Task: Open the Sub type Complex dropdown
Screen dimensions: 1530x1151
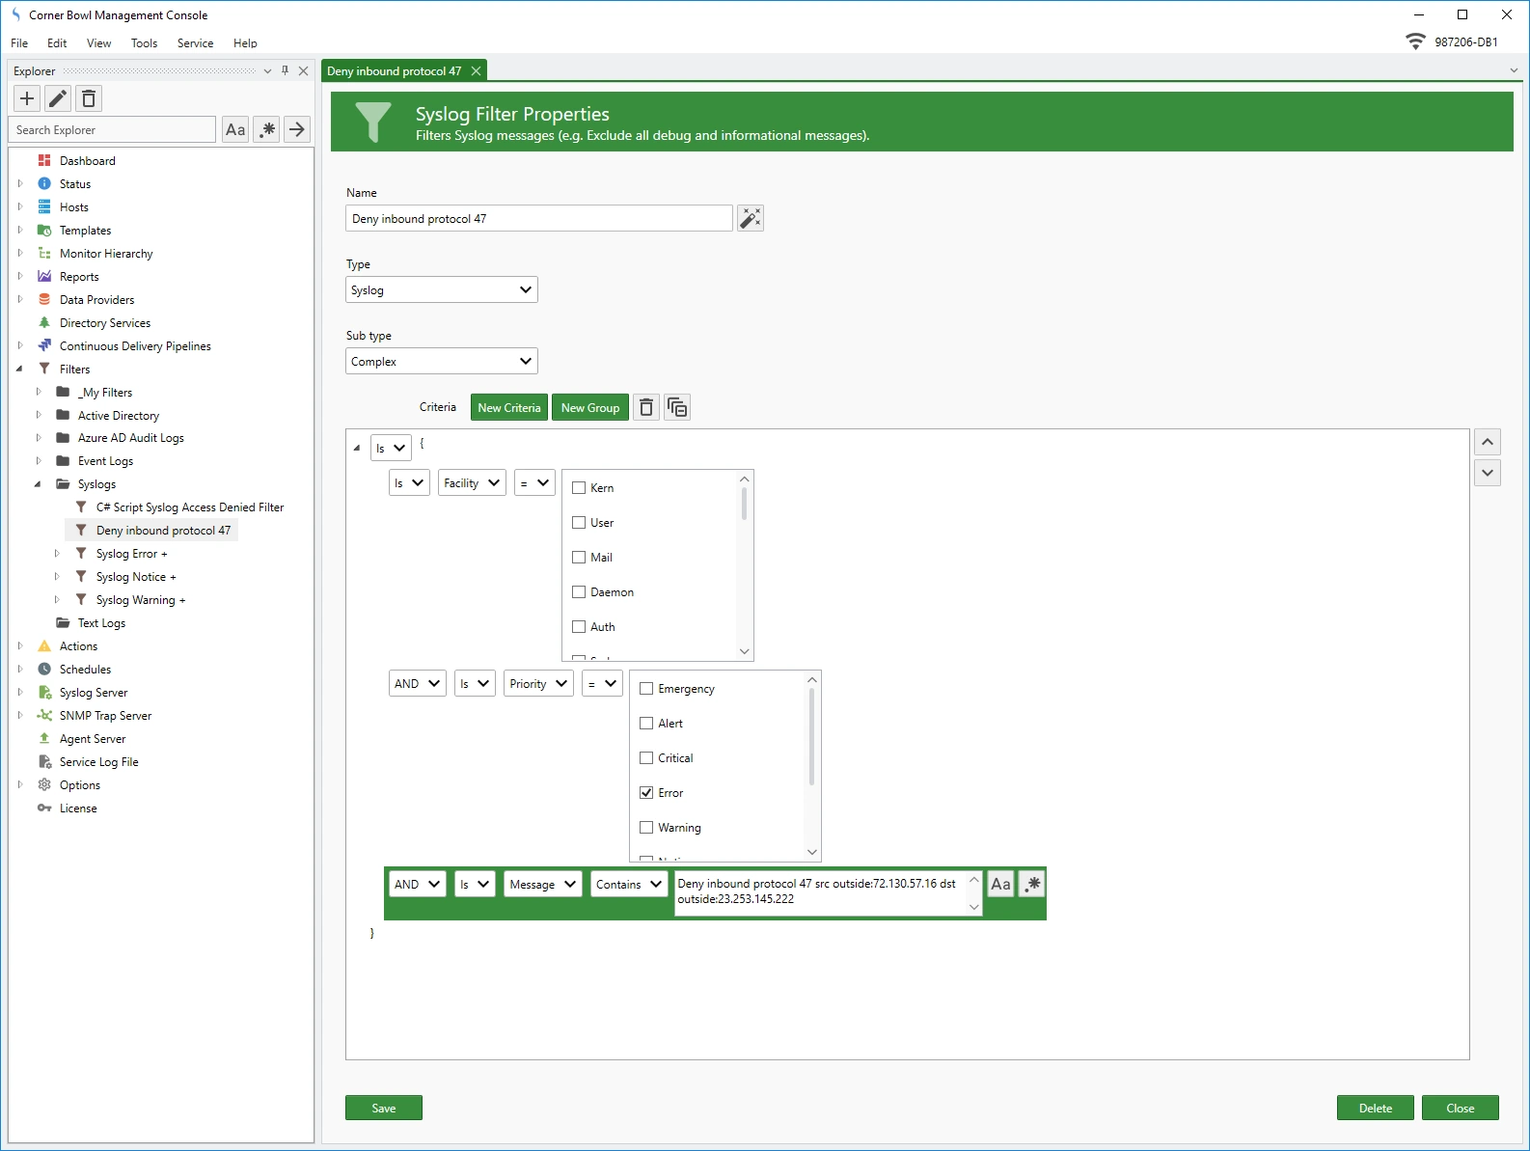Action: click(x=441, y=362)
